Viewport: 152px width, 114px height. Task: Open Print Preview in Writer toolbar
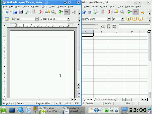(x=53, y=12)
